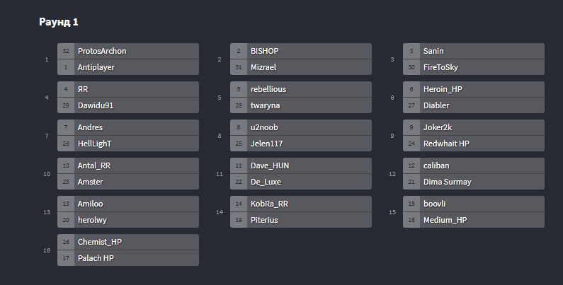563x285 pixels.
Task: Click seed number 17 beside Palach HP
Action: (66, 258)
